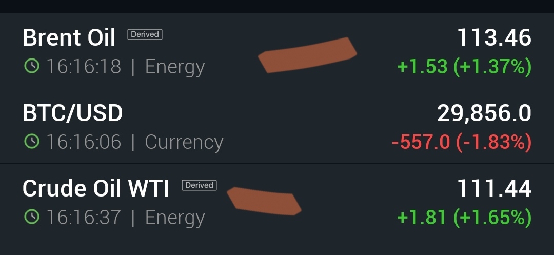Image resolution: width=554 pixels, height=255 pixels.
Task: Open the Crude Oil WTI instrument name
Action: 96,189
